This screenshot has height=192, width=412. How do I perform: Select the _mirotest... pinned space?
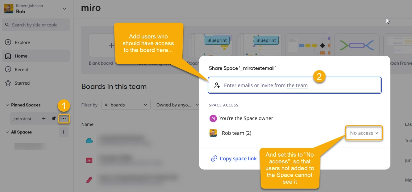[x=24, y=119]
